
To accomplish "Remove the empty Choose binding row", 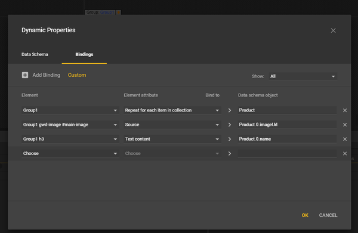I will (345, 154).
